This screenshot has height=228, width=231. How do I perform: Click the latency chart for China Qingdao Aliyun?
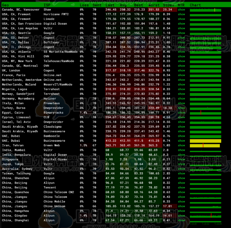click(205, 216)
